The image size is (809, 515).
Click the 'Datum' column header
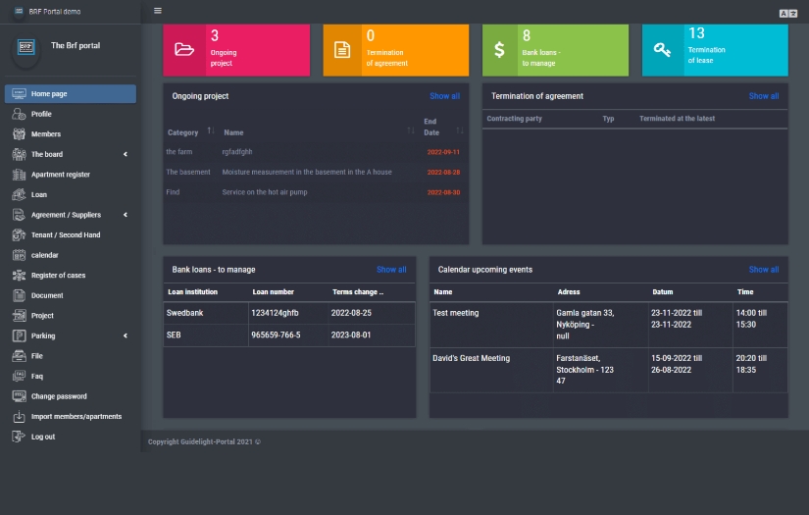coord(663,292)
